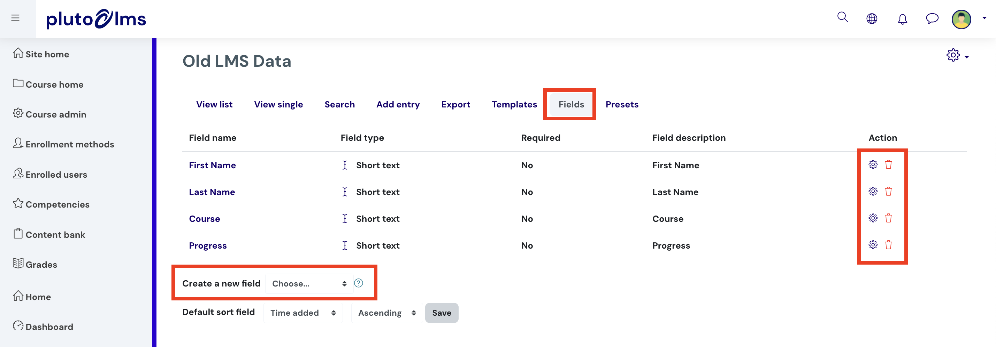Image resolution: width=996 pixels, height=347 pixels.
Task: Delete First Name field trash icon
Action: pyautogui.click(x=889, y=164)
